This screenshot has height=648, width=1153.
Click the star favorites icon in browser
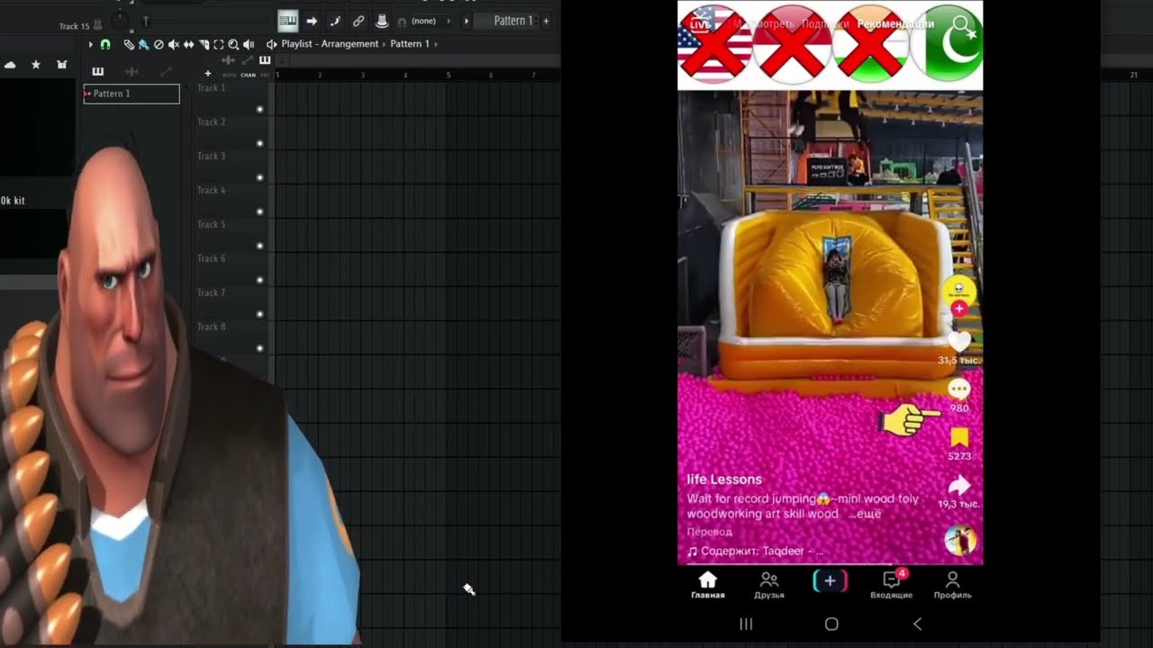(36, 65)
